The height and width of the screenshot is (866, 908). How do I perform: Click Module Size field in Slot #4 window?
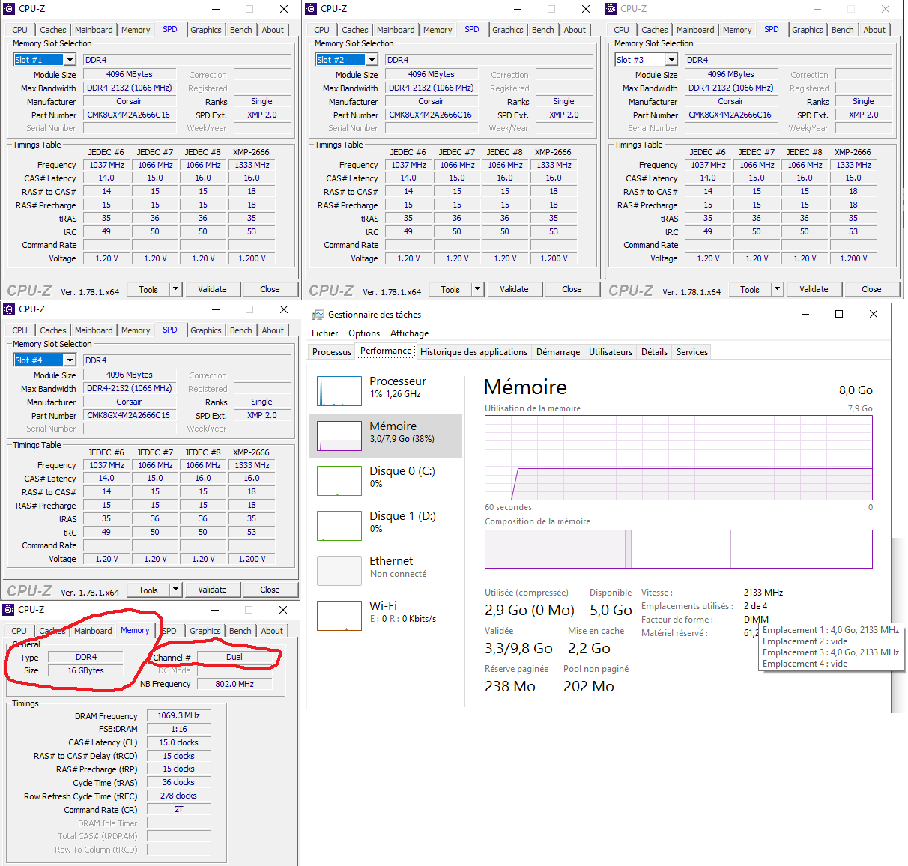(x=129, y=375)
